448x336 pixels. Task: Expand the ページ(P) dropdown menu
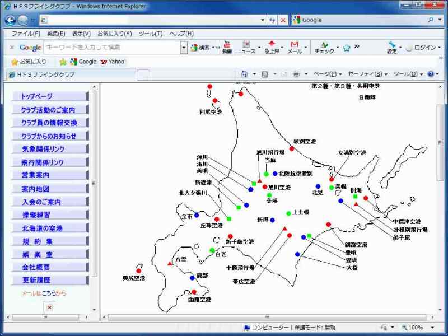328,74
